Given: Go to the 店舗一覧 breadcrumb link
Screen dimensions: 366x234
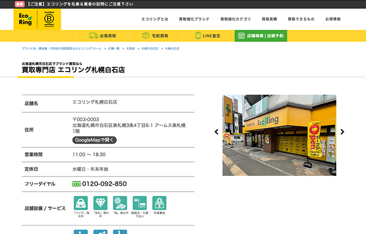Looking at the screenshot, I should pos(113,49).
